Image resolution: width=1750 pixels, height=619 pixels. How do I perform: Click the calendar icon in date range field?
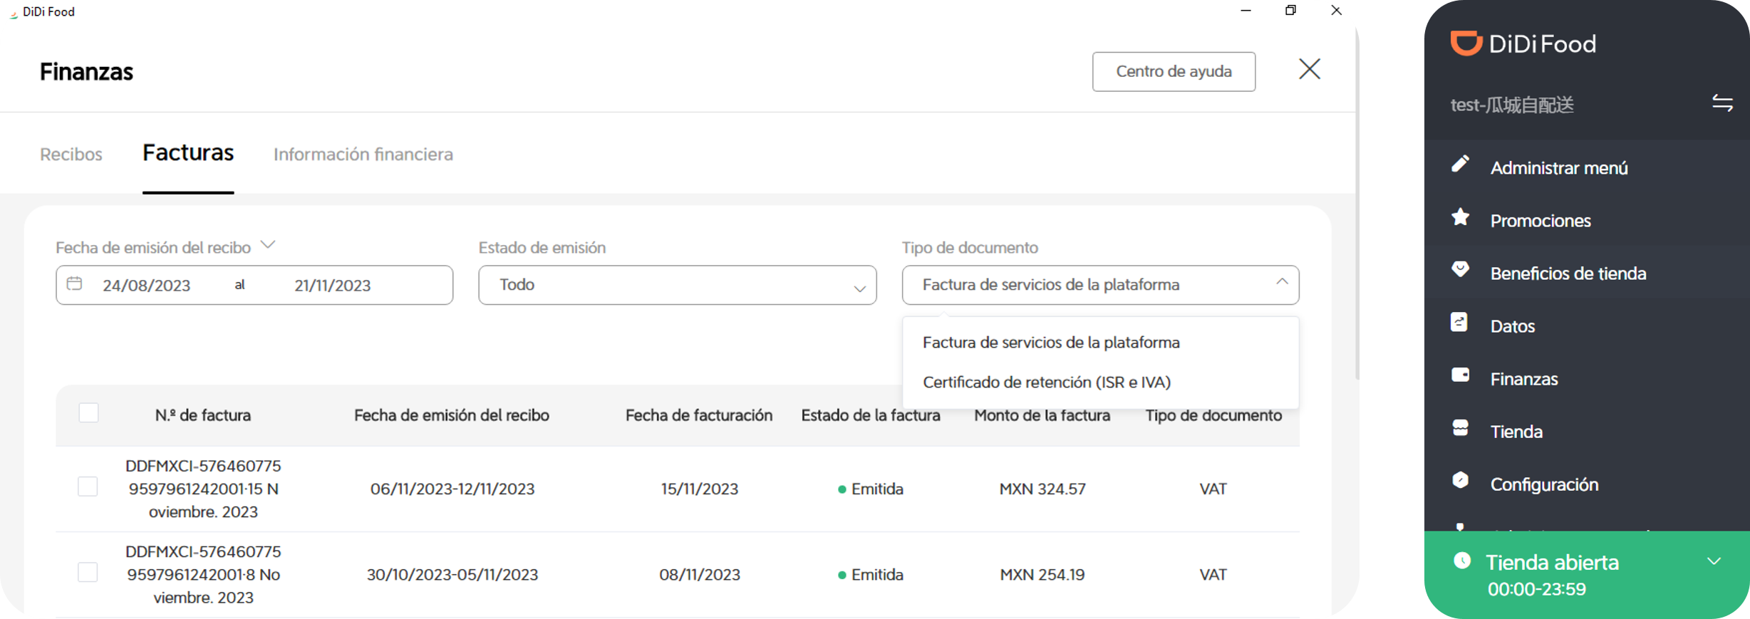click(x=74, y=284)
